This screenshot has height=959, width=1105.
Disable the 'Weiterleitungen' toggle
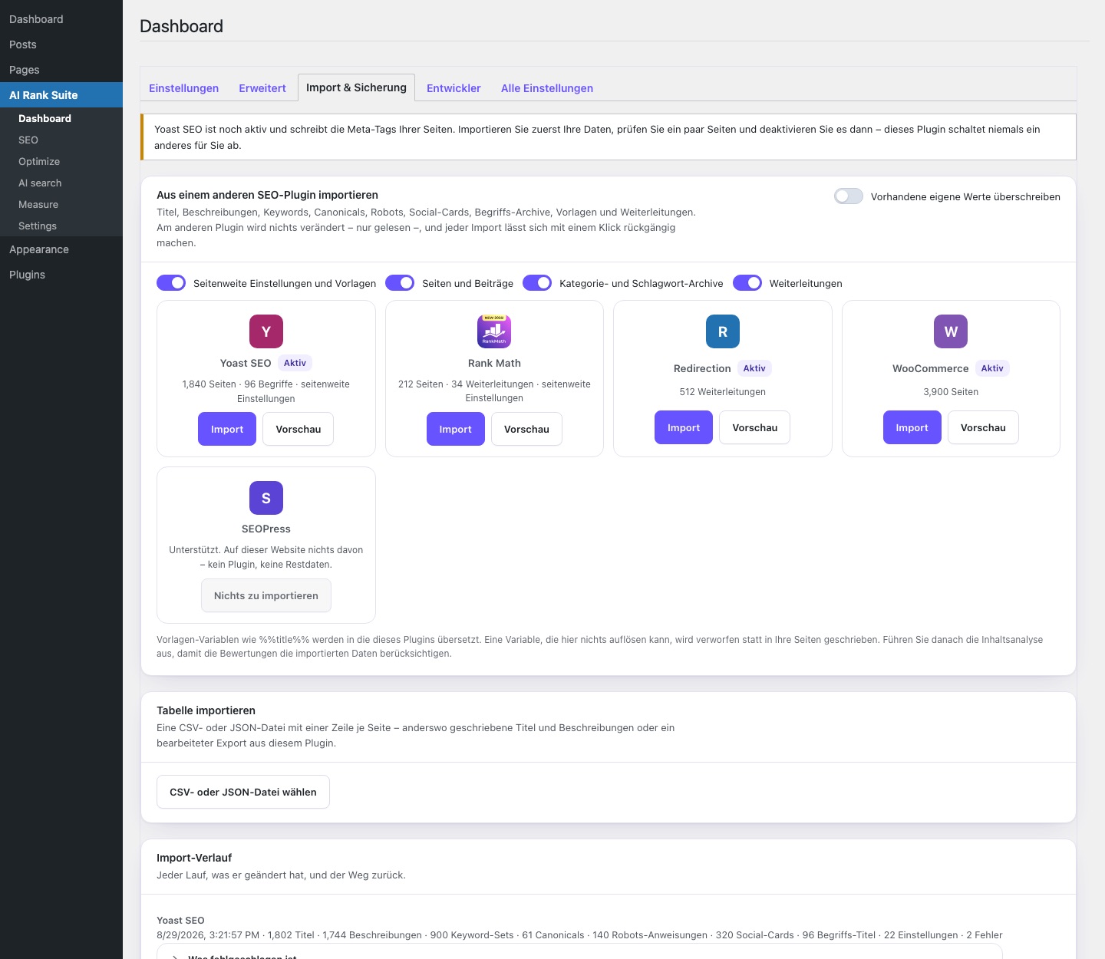pyautogui.click(x=747, y=283)
